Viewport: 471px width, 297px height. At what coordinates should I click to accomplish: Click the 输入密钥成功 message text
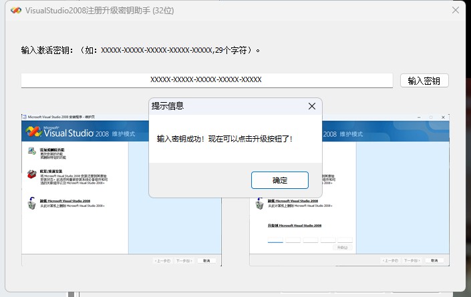point(224,139)
